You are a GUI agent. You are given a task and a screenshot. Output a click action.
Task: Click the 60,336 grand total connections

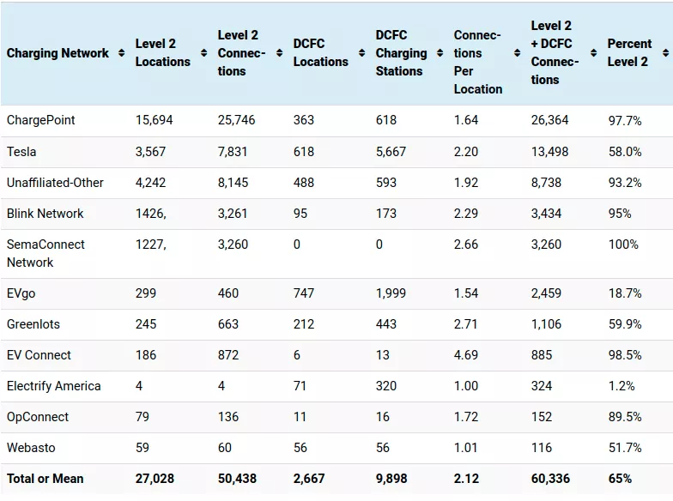[x=550, y=479]
